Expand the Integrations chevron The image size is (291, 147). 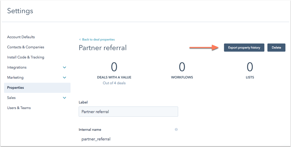65,68
